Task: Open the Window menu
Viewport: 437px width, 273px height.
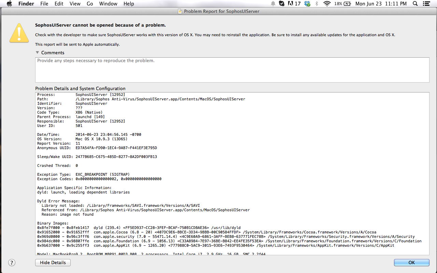Action: point(108,4)
